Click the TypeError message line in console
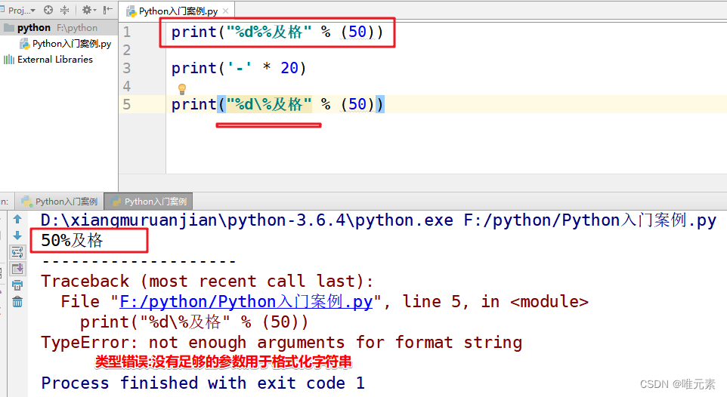727x397 pixels. coord(281,343)
